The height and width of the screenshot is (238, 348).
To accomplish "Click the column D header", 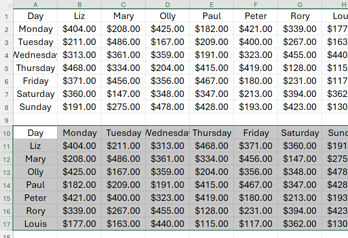I will (168, 4).
